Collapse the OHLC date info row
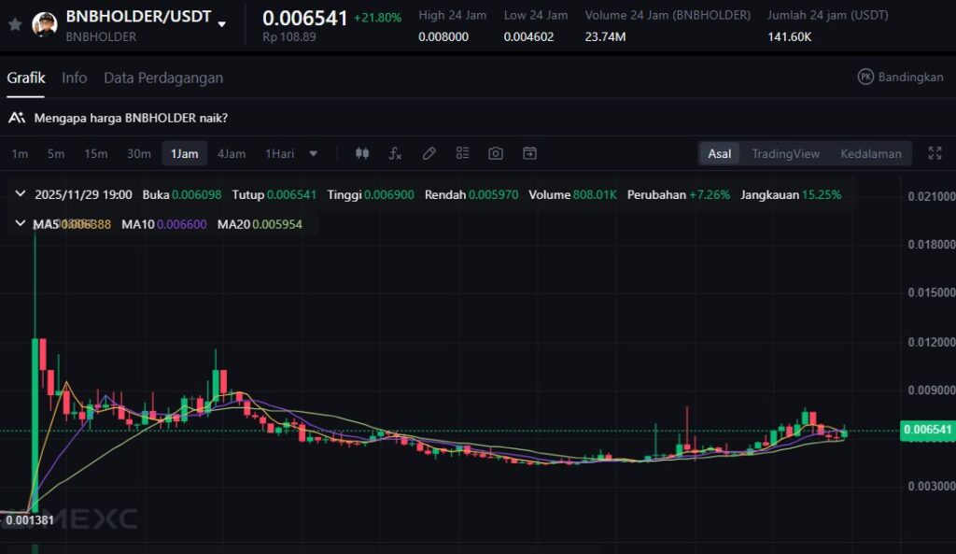Image resolution: width=956 pixels, height=554 pixels. [x=21, y=194]
